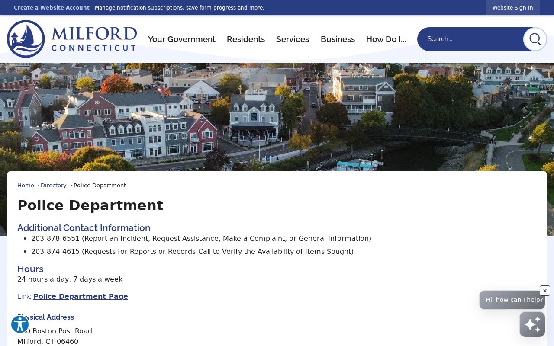Click the Additional Contact Information heading
Image resolution: width=554 pixels, height=346 pixels.
84,228
